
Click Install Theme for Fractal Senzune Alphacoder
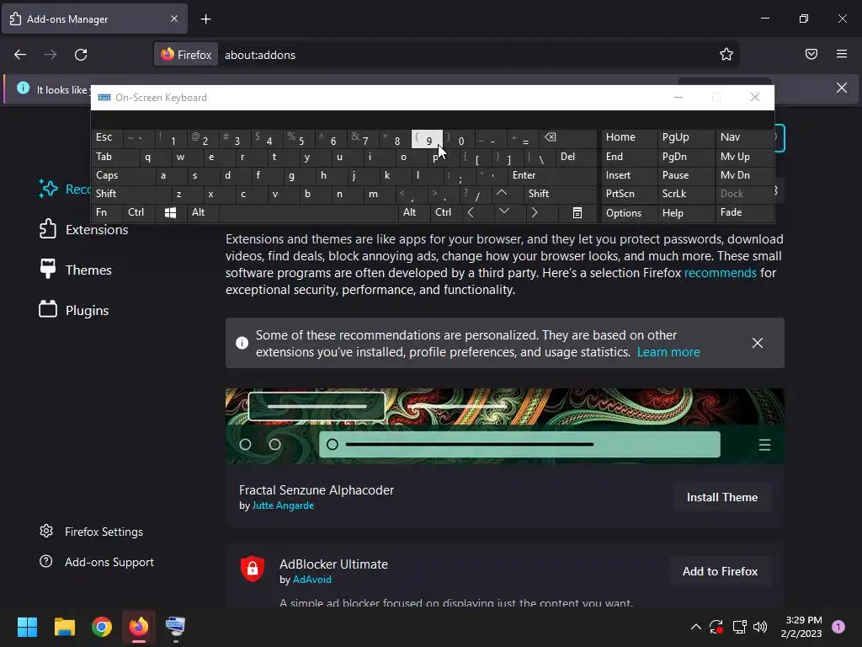pos(721,497)
